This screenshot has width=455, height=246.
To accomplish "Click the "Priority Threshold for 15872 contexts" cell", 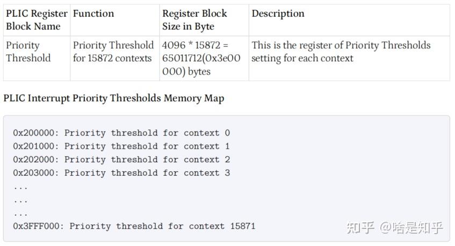I will [x=113, y=52].
